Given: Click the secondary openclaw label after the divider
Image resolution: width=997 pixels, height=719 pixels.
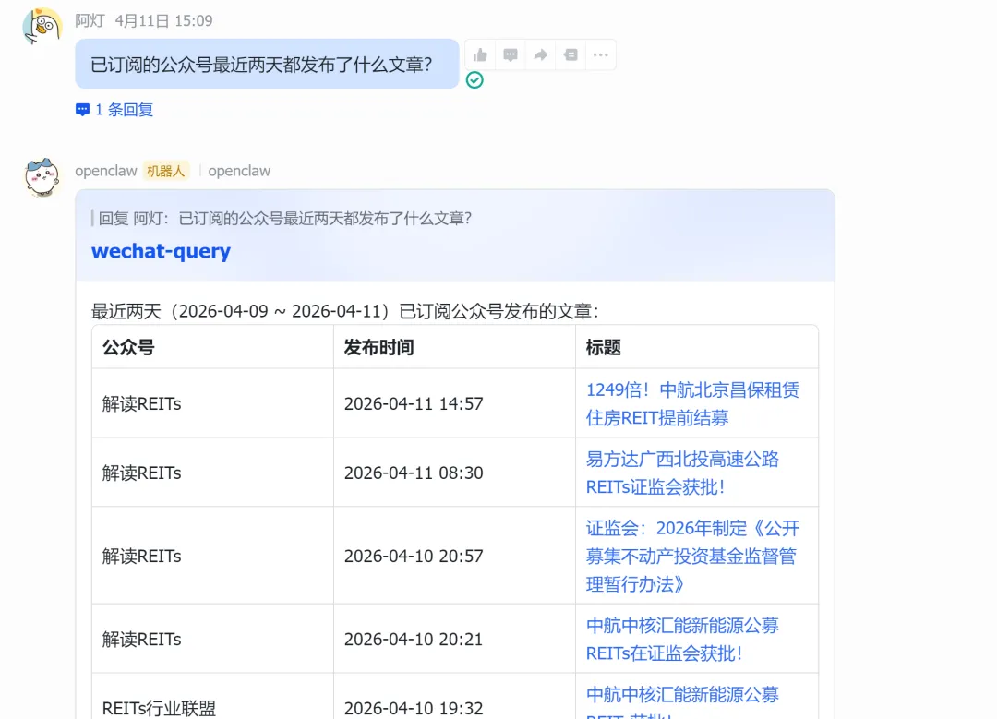Looking at the screenshot, I should 239,171.
